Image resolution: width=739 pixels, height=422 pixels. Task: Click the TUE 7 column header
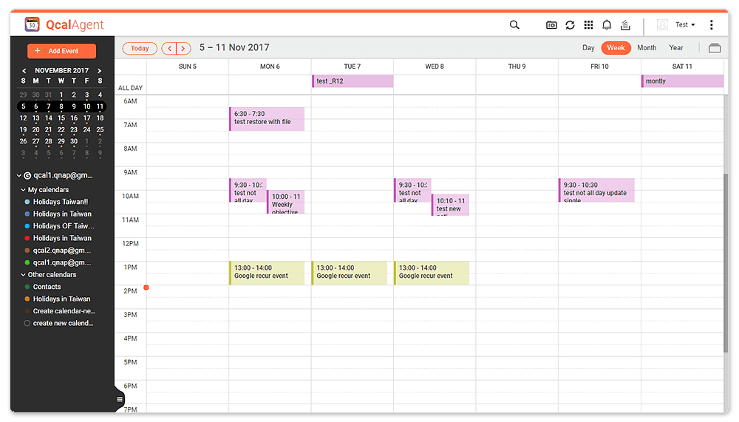click(352, 67)
